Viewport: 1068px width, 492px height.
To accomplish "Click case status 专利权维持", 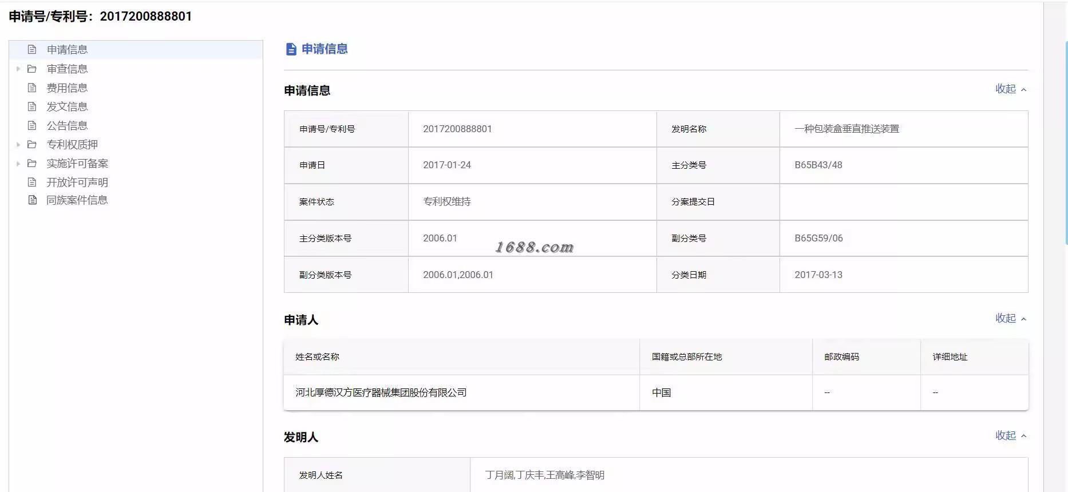I will [447, 201].
